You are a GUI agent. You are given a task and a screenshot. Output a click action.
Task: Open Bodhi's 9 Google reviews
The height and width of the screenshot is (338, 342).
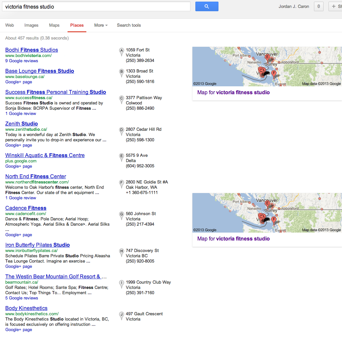pos(22,61)
